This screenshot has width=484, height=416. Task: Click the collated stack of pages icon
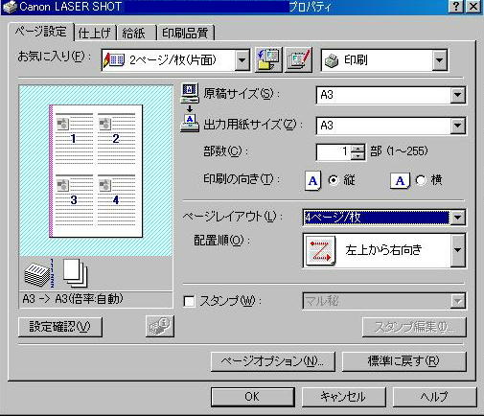coord(39,273)
